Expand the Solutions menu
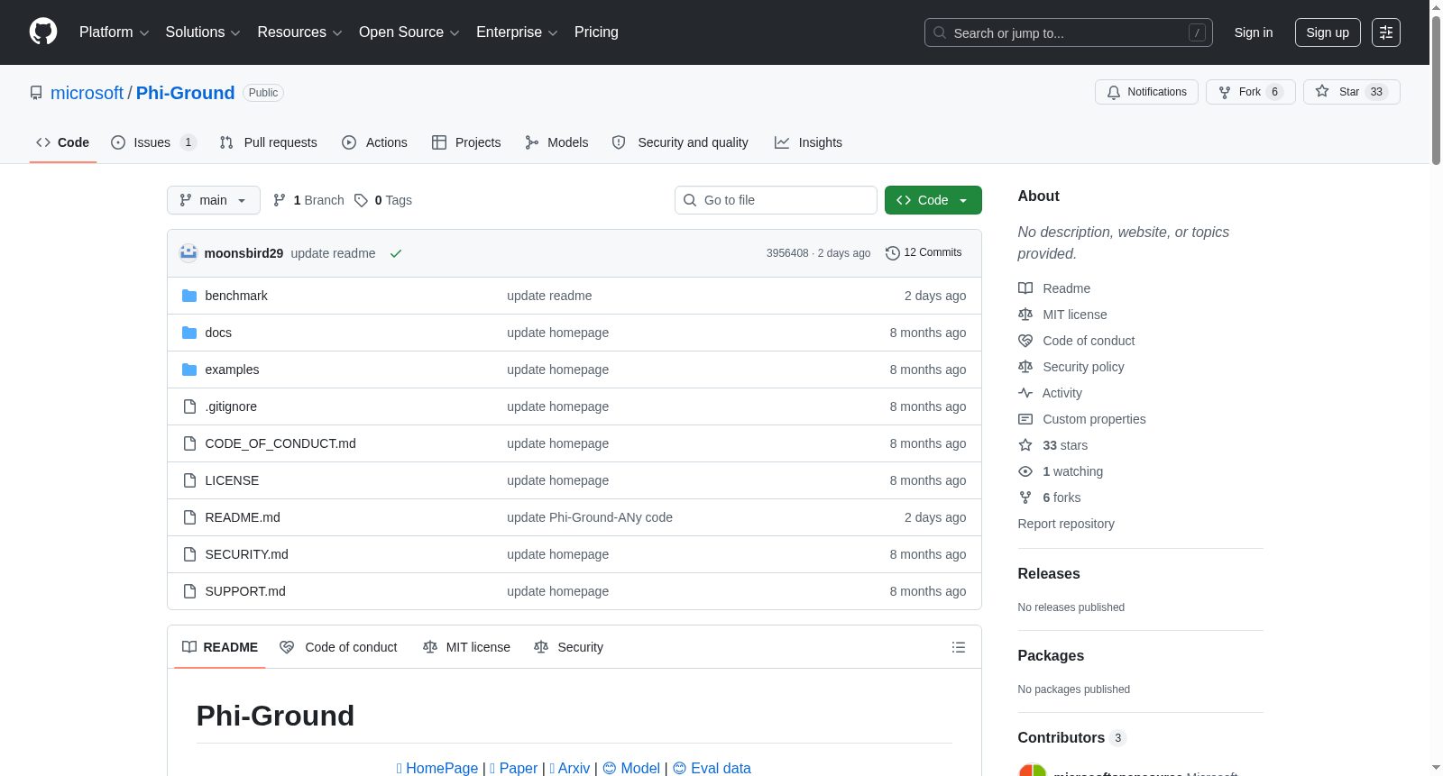Viewport: 1443px width, 776px height. (x=203, y=32)
